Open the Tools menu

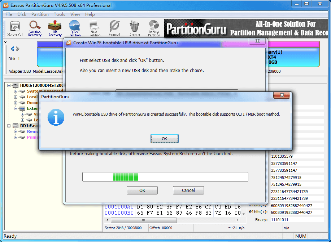coord(59,14)
